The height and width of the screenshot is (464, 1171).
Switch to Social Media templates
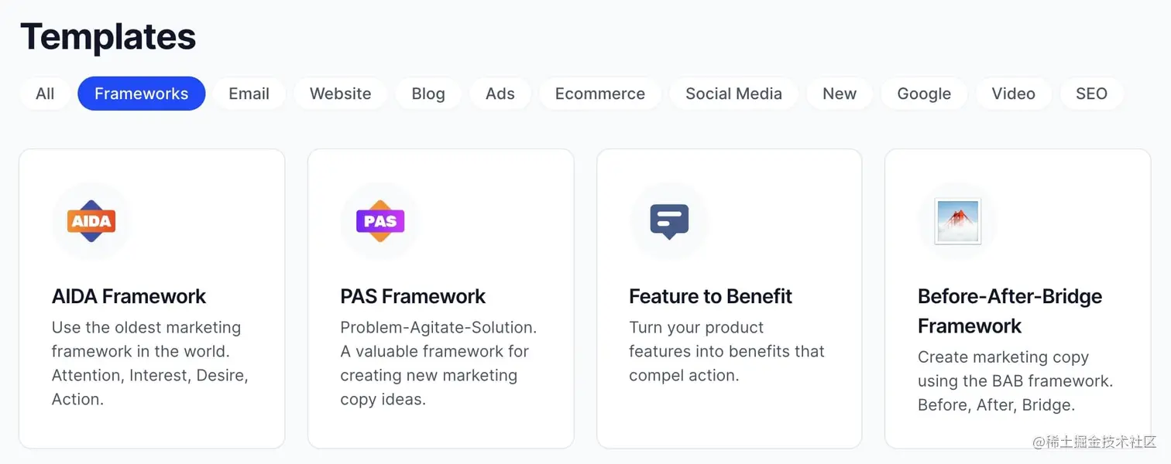733,94
